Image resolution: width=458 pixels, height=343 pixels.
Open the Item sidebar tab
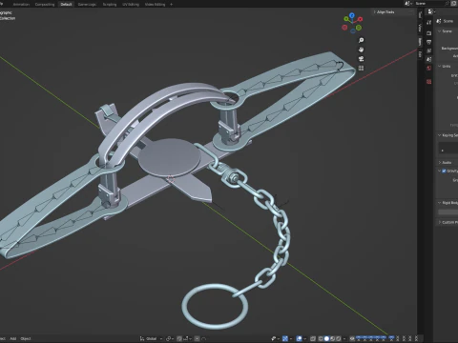coord(420,42)
